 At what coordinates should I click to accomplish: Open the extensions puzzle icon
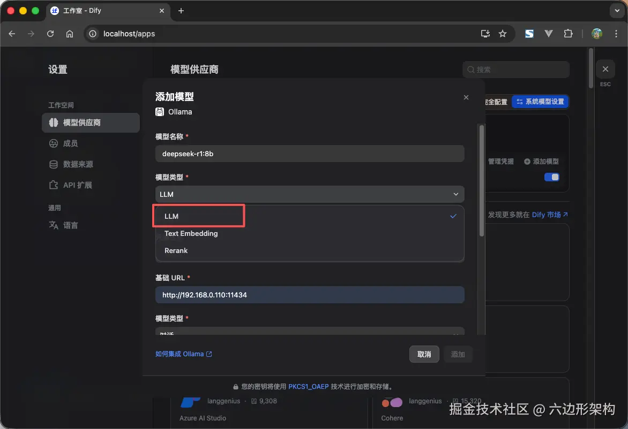click(x=568, y=34)
